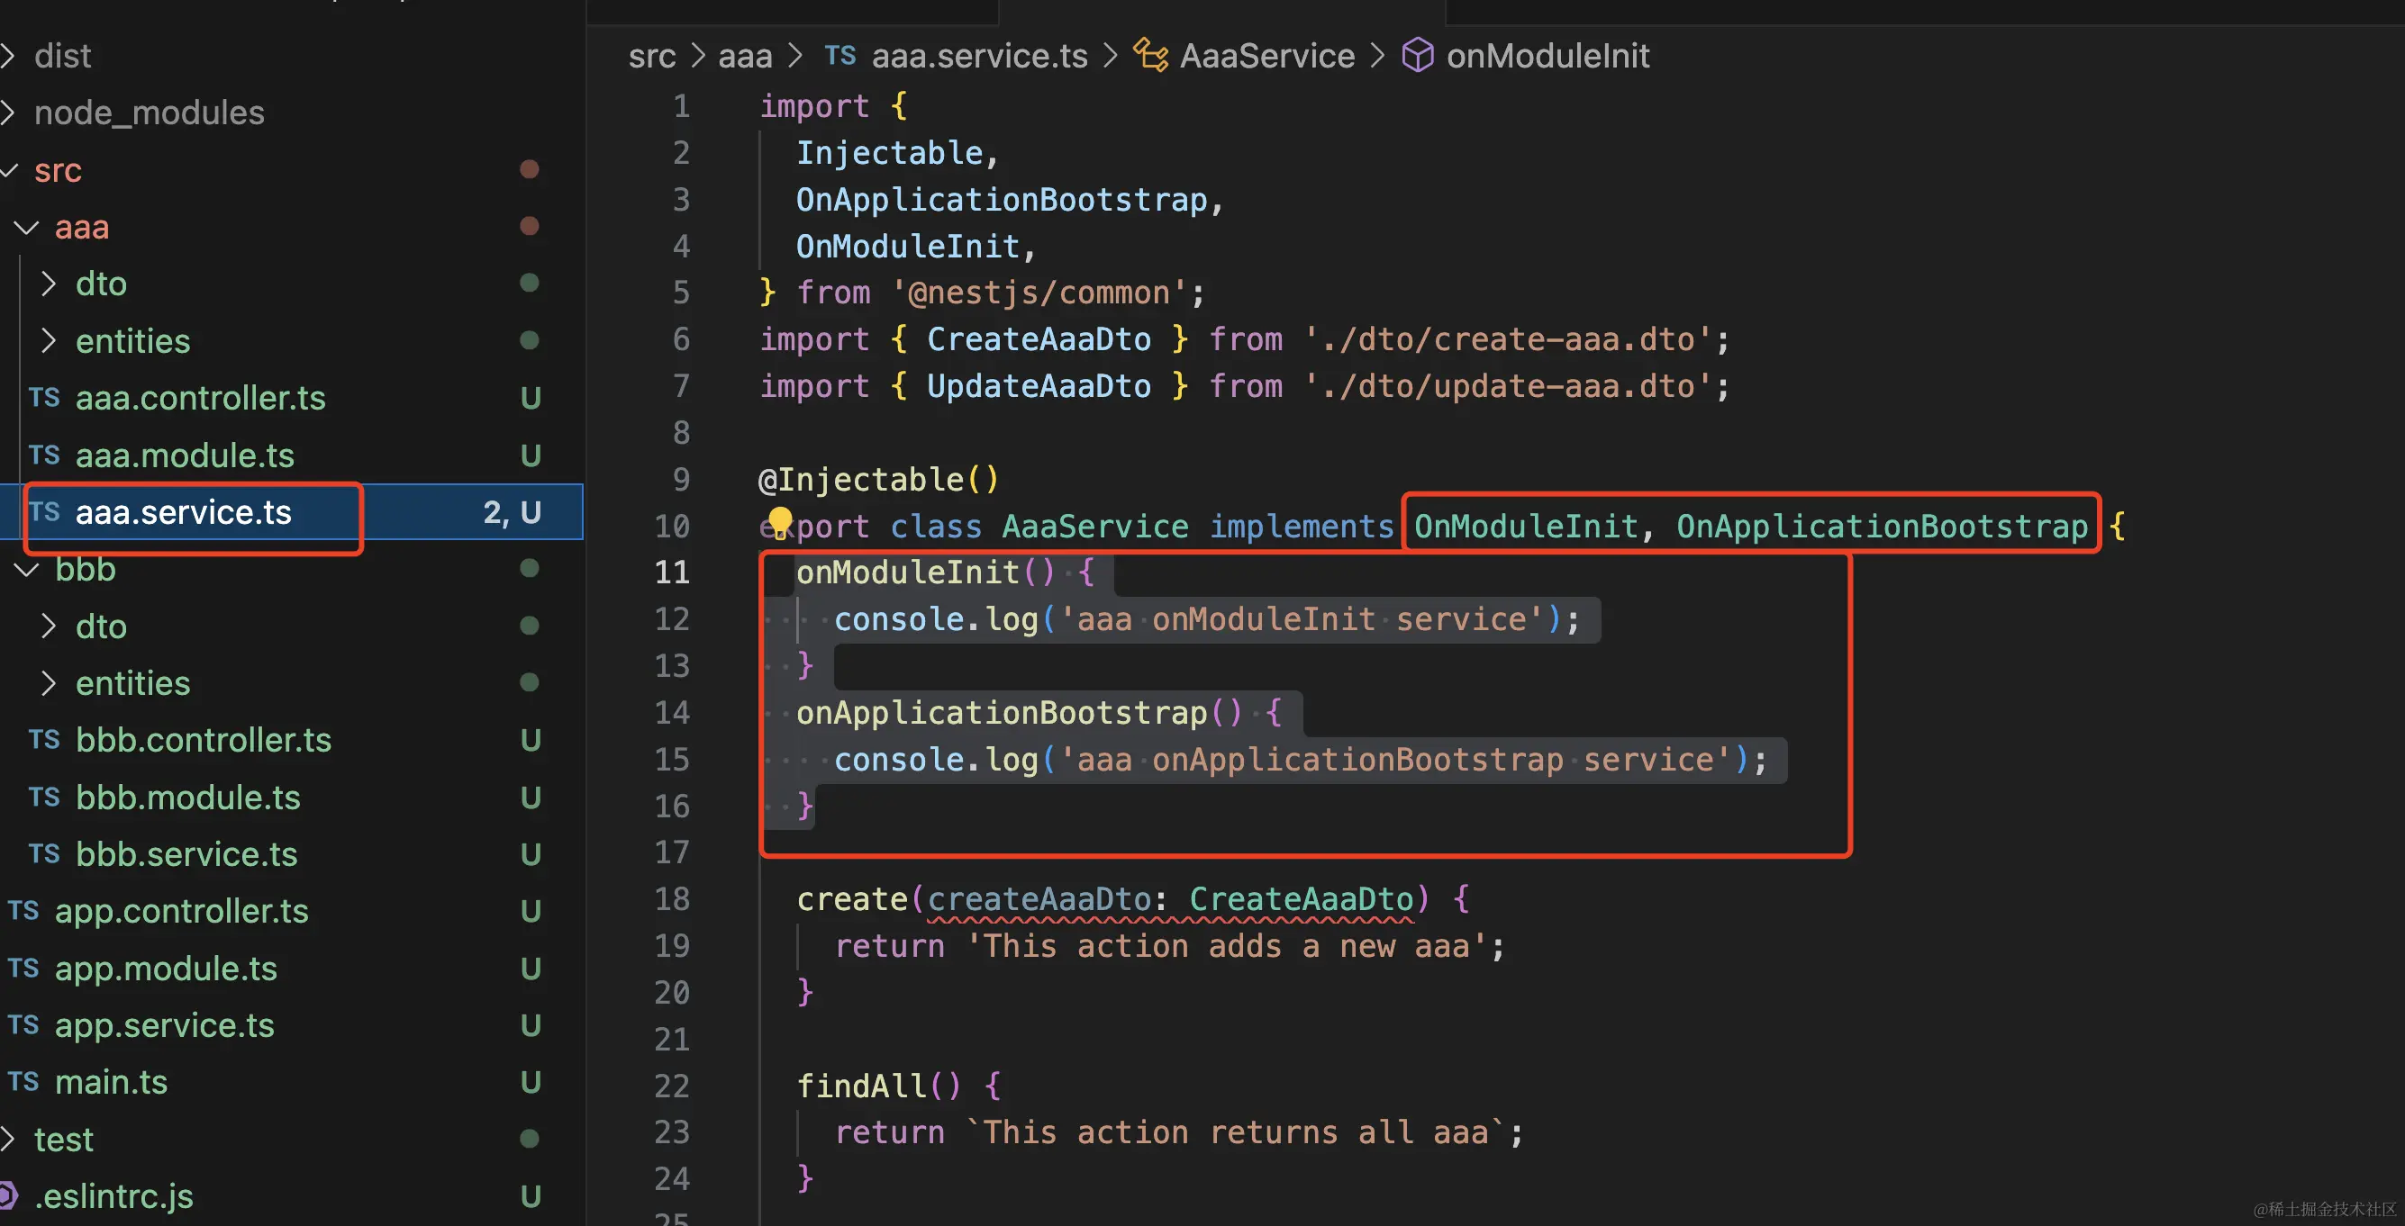2405x1226 pixels.
Task: Open aaa.controller.ts in the explorer
Action: point(200,398)
